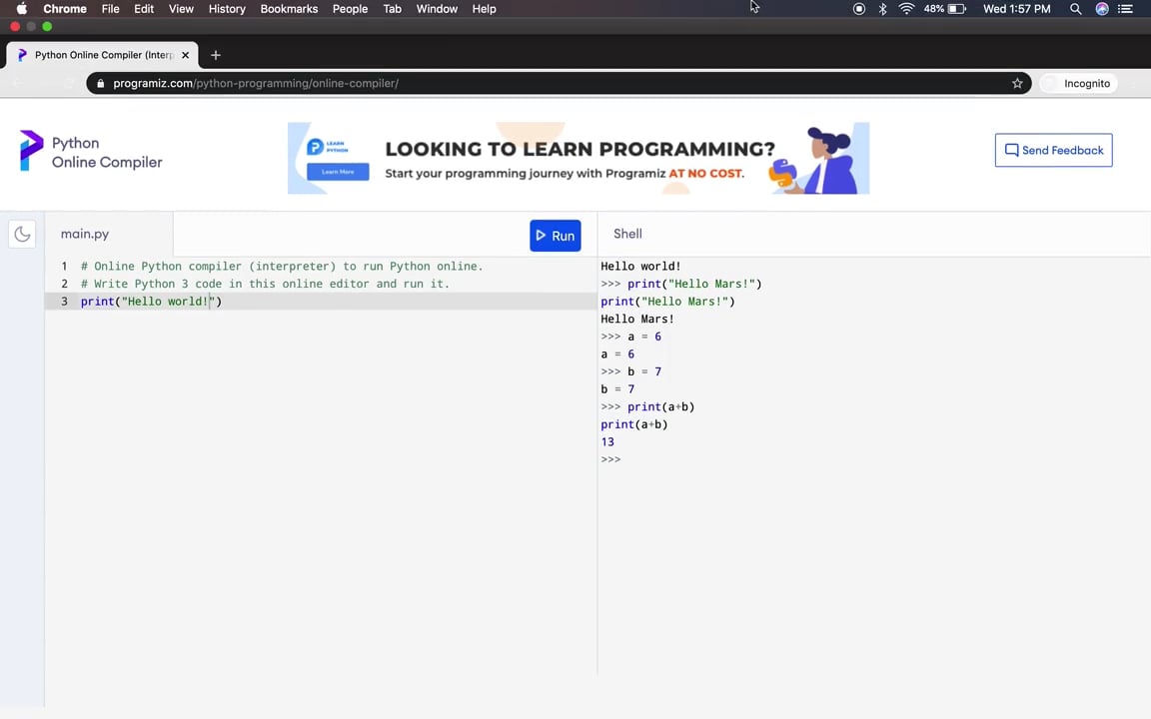Click the clock Wed 1:57 PM

click(1017, 9)
